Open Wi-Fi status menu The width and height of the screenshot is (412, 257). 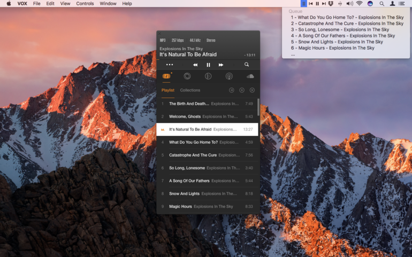359,3
